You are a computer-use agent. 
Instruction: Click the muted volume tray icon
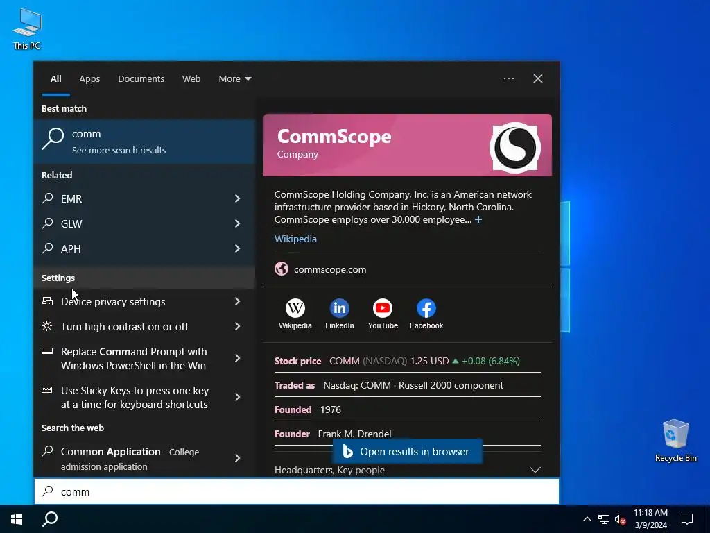click(620, 519)
